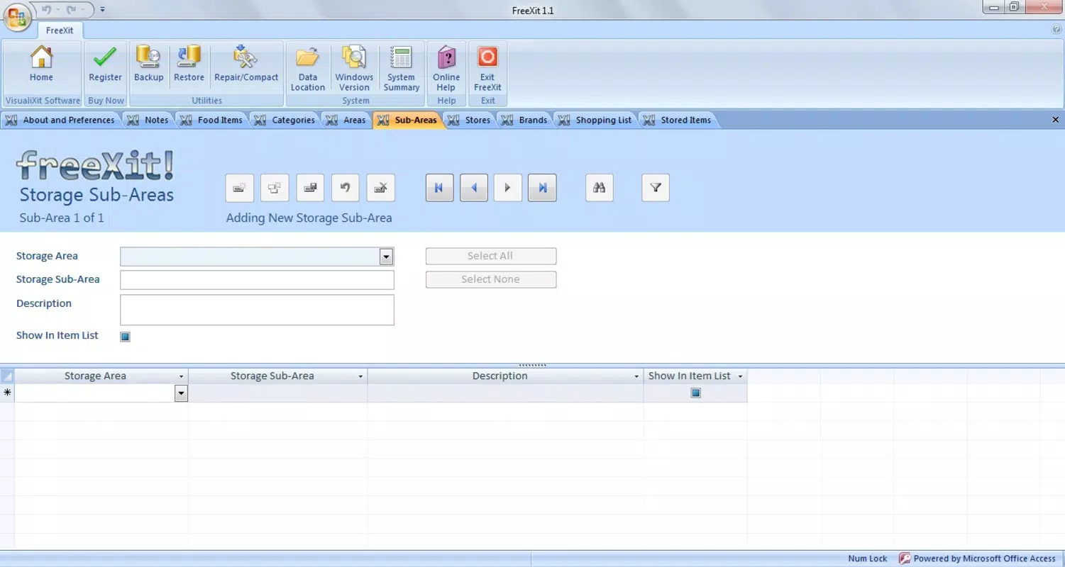Go to the previous record
This screenshot has width=1065, height=567.
[474, 188]
